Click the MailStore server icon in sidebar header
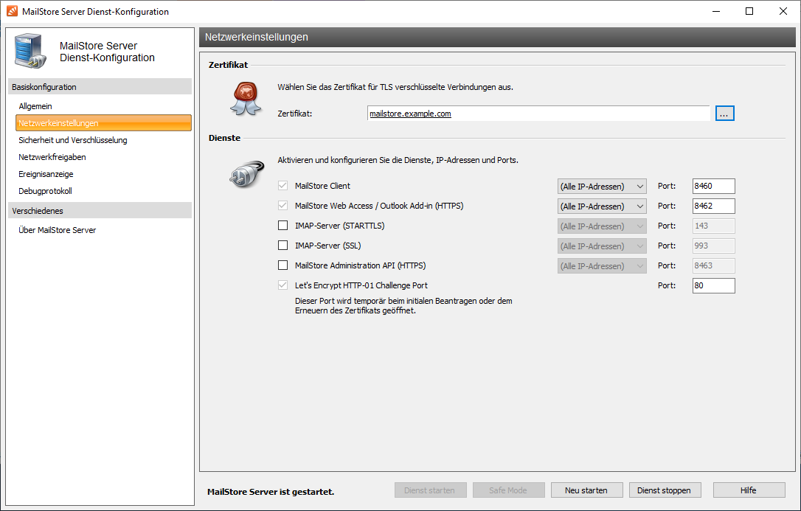 [x=31, y=51]
